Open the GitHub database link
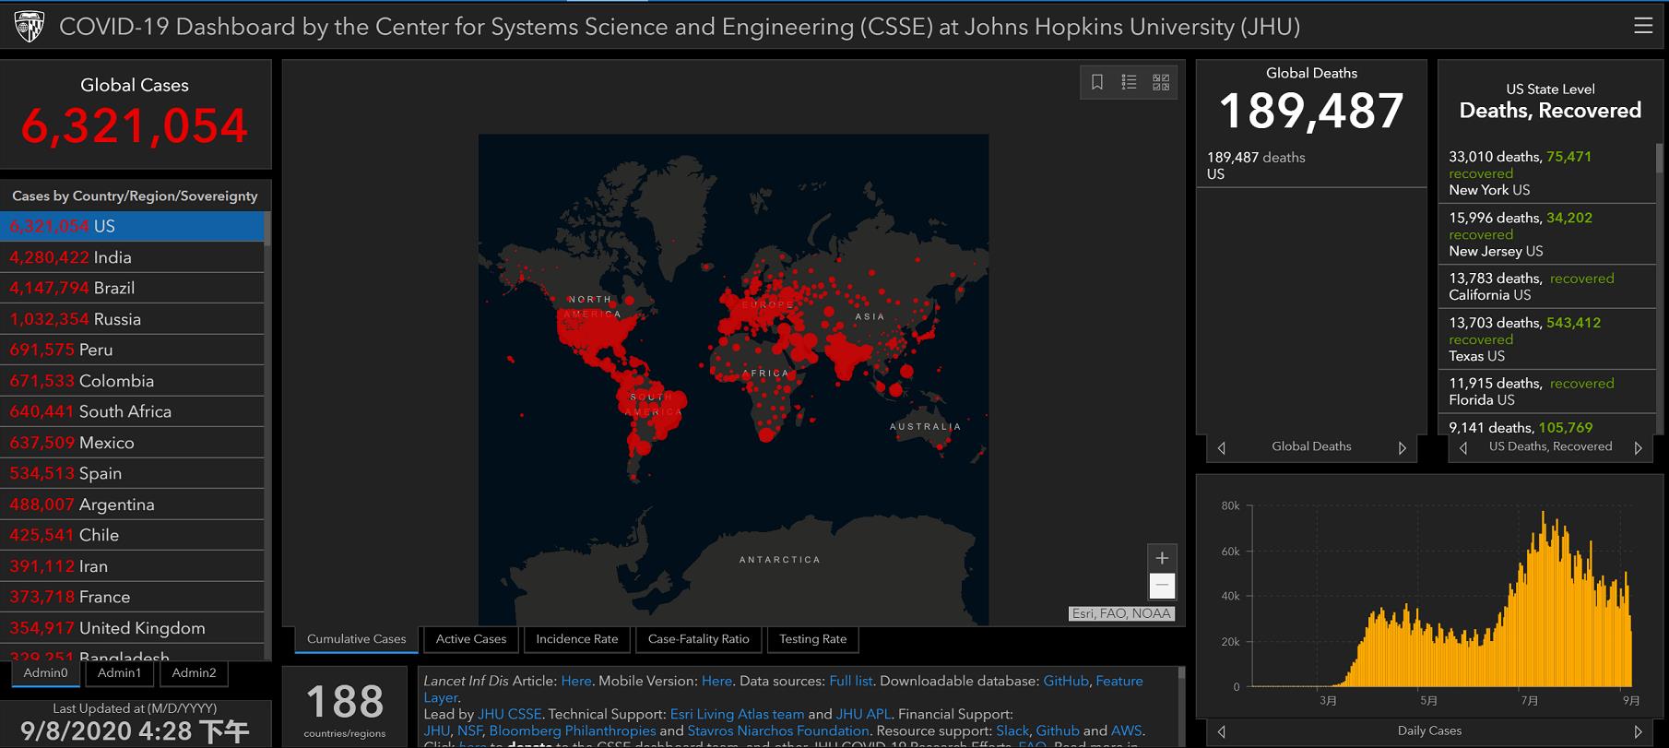 point(1065,681)
